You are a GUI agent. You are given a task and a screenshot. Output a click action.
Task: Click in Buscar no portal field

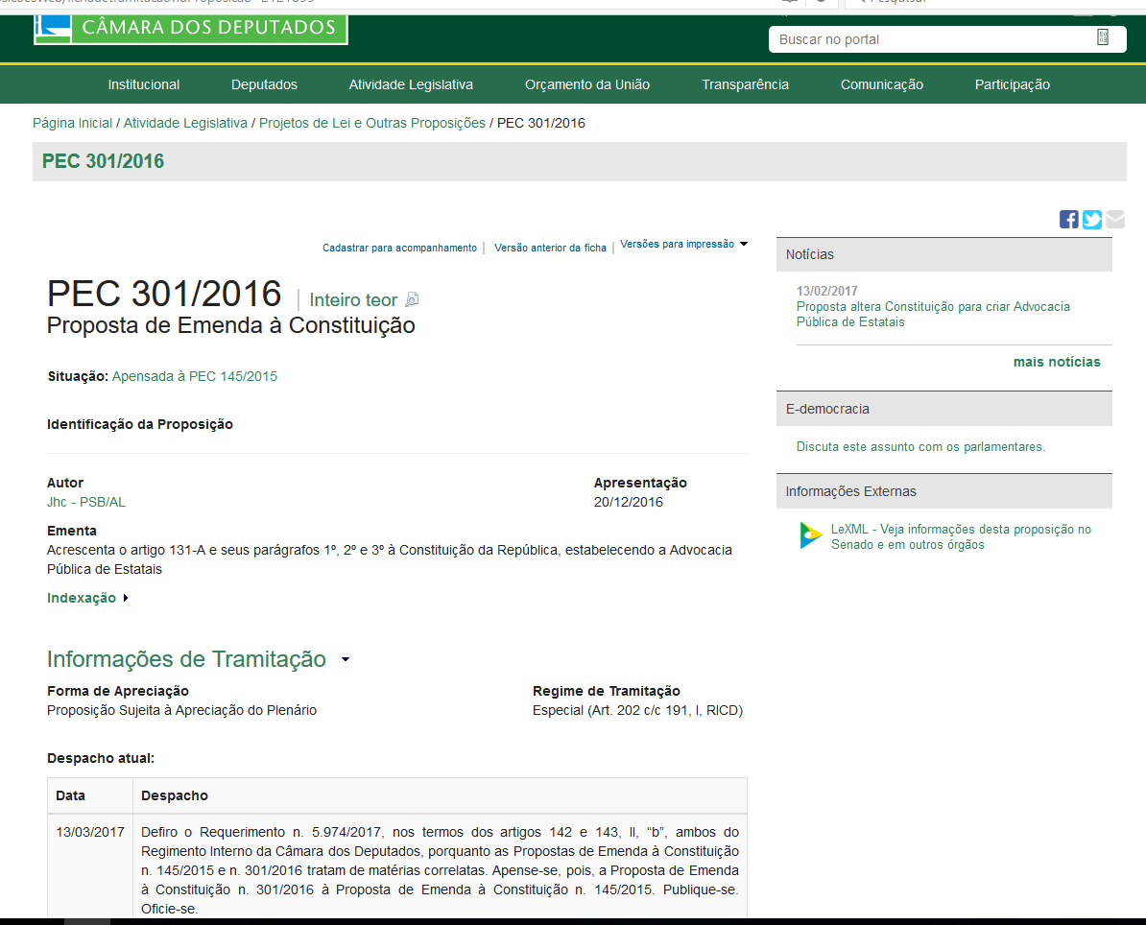click(x=931, y=39)
